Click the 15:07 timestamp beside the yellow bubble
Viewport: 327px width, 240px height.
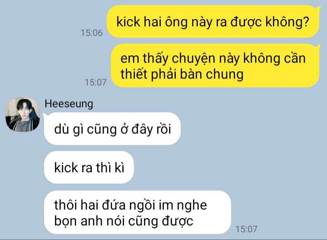tap(95, 82)
